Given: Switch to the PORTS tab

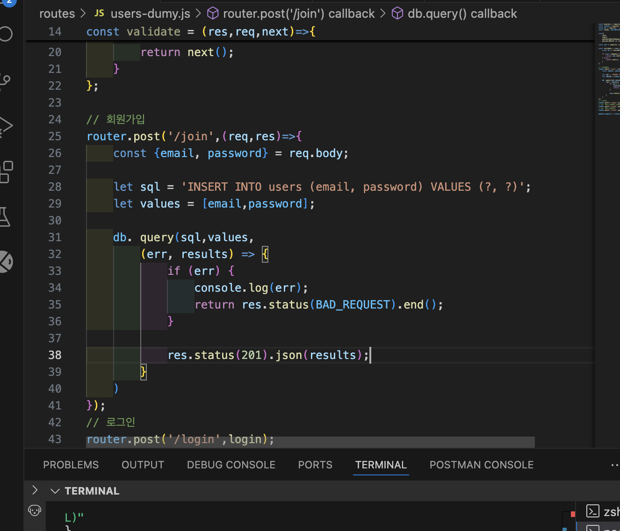Looking at the screenshot, I should (x=315, y=465).
